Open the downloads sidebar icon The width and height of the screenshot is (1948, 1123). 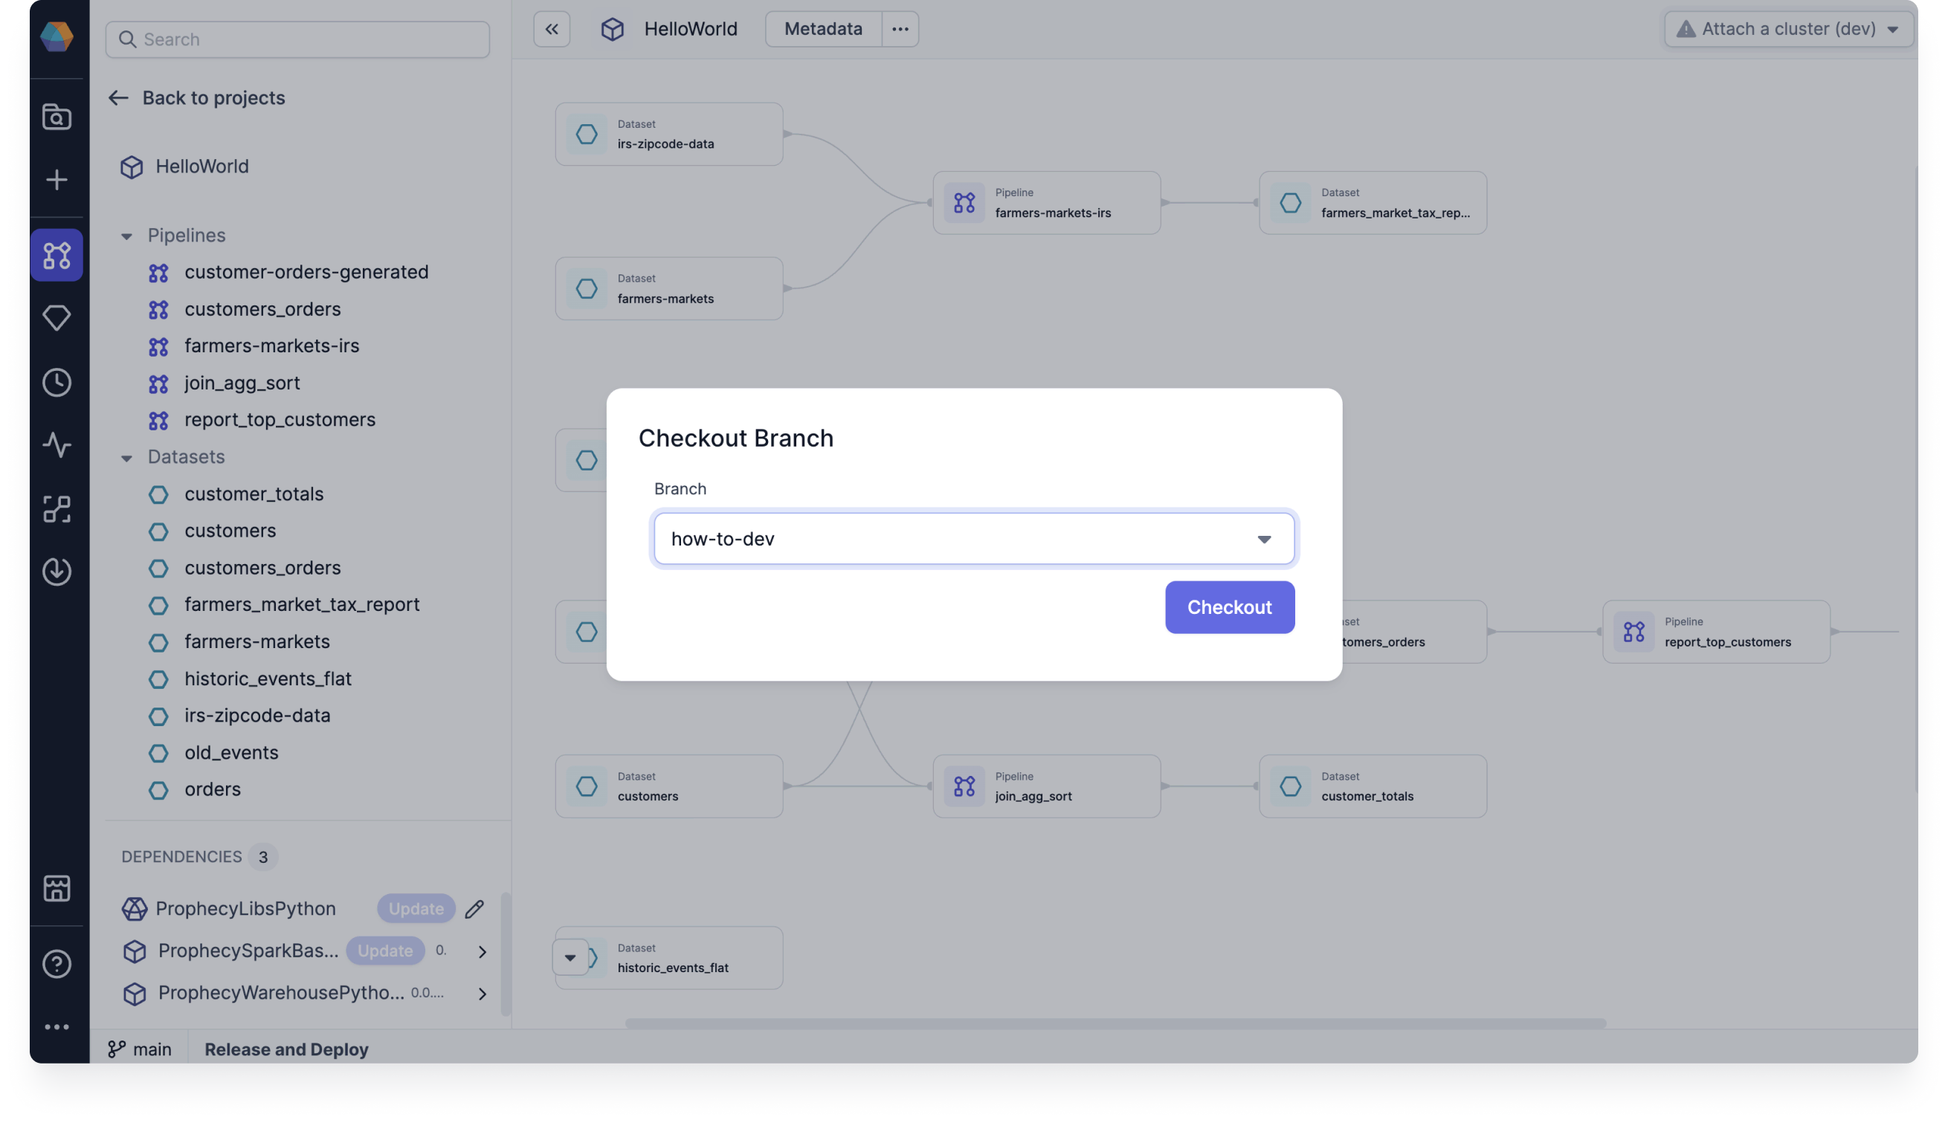coord(57,572)
